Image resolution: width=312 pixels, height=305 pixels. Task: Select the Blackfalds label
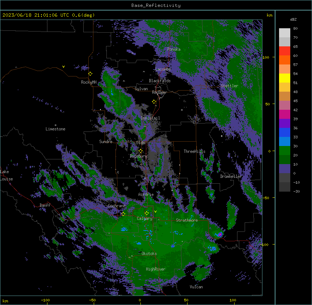click(x=160, y=81)
